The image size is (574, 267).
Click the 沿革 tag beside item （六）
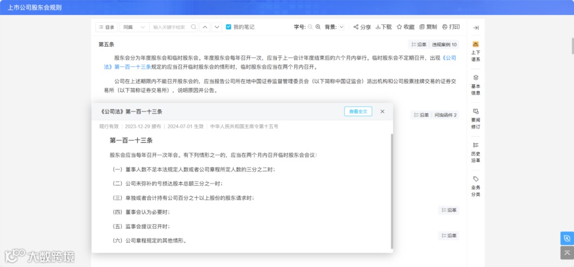449,236
